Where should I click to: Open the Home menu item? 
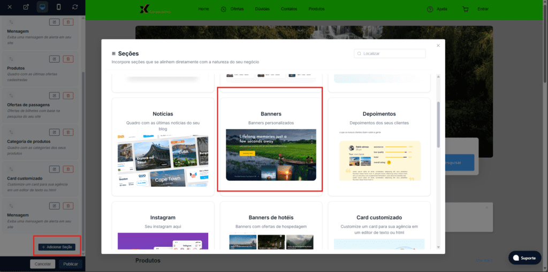pos(203,9)
